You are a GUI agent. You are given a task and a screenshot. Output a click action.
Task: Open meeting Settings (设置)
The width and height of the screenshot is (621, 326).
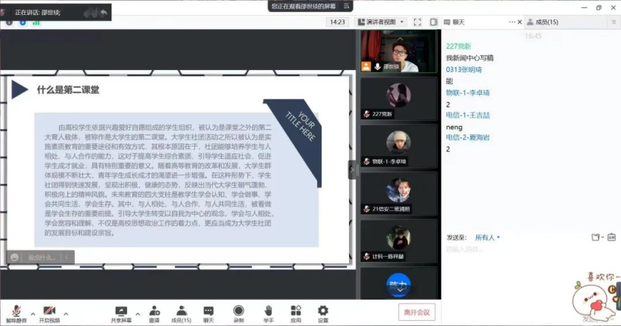coord(323,313)
